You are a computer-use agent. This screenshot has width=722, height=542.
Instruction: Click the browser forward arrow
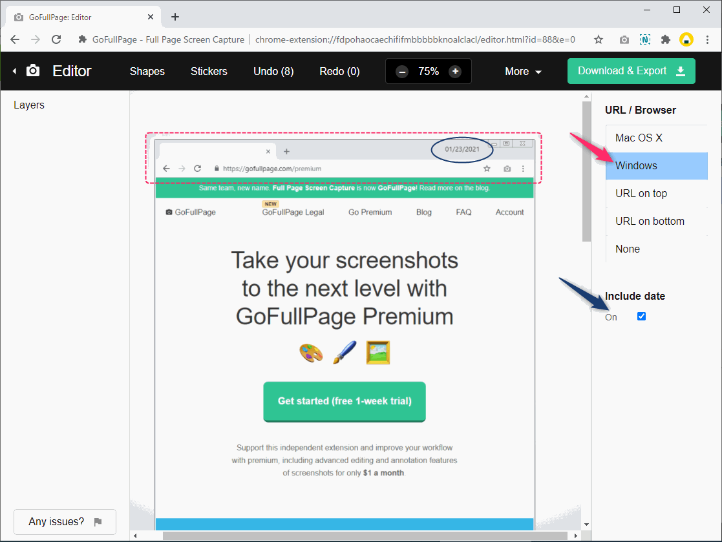[36, 39]
